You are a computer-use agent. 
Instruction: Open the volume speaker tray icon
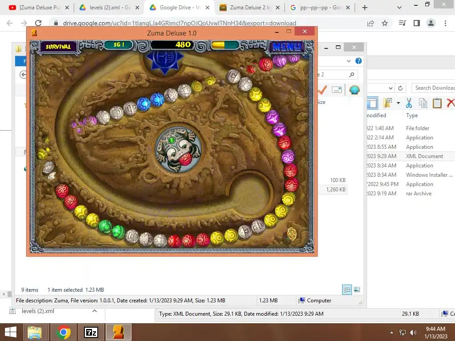(413, 332)
